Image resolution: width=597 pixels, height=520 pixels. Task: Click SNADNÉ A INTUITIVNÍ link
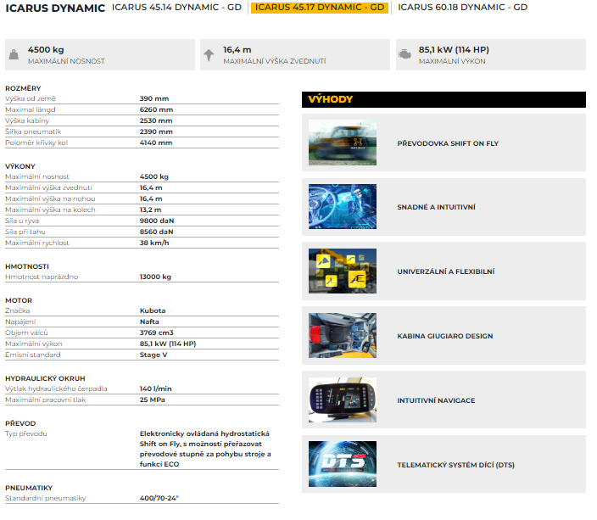(x=436, y=207)
